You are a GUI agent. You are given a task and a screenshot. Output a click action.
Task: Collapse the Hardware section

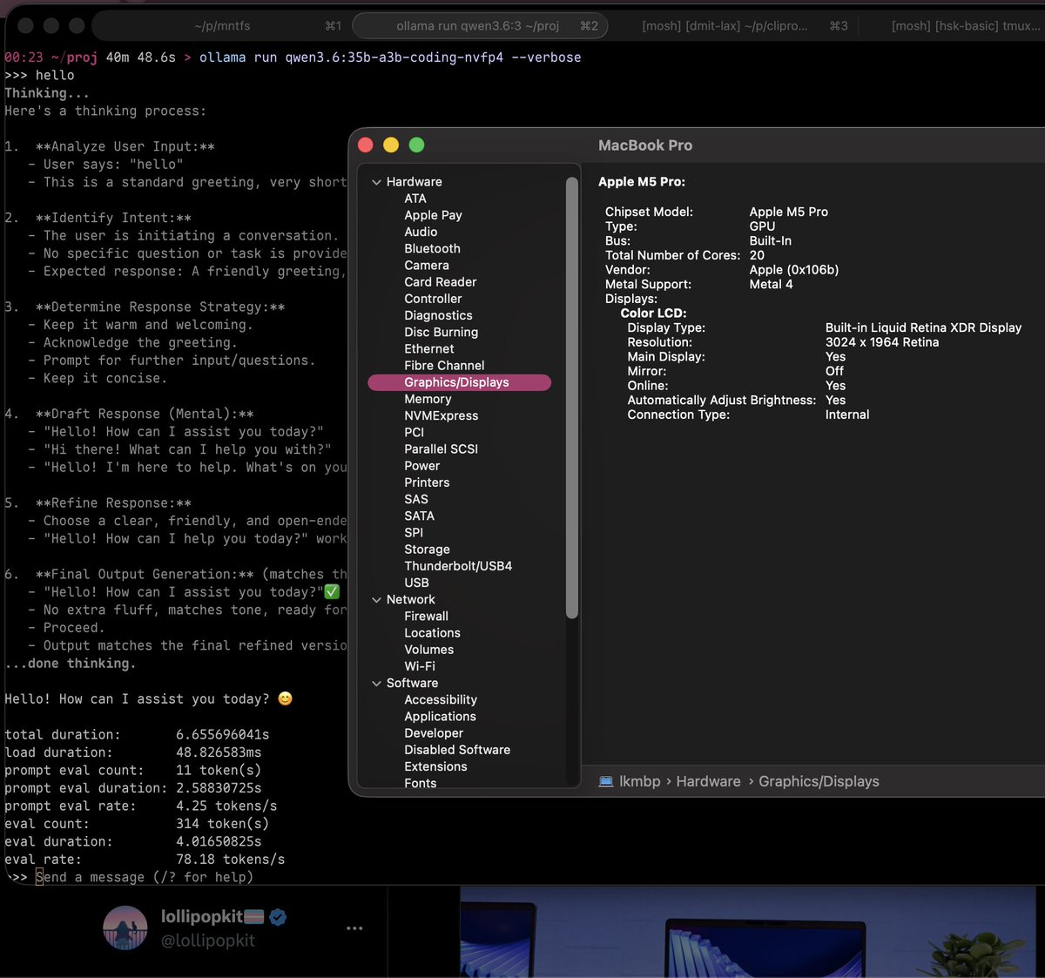(x=376, y=181)
